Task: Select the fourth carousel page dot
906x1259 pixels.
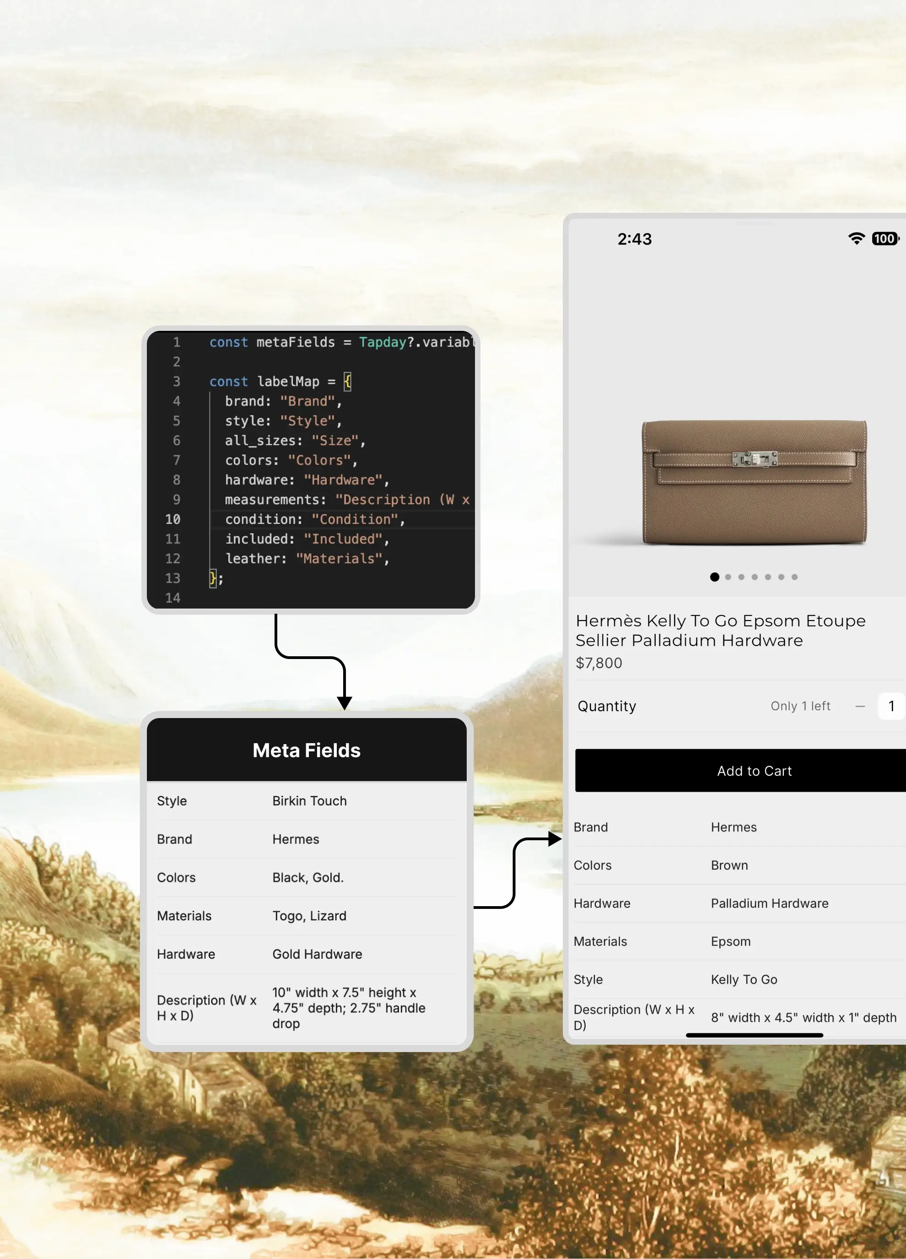Action: point(755,577)
